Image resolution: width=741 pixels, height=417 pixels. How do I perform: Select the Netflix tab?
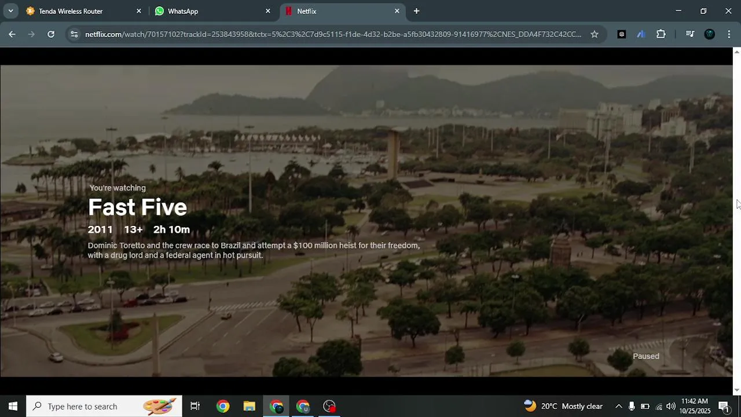point(342,11)
